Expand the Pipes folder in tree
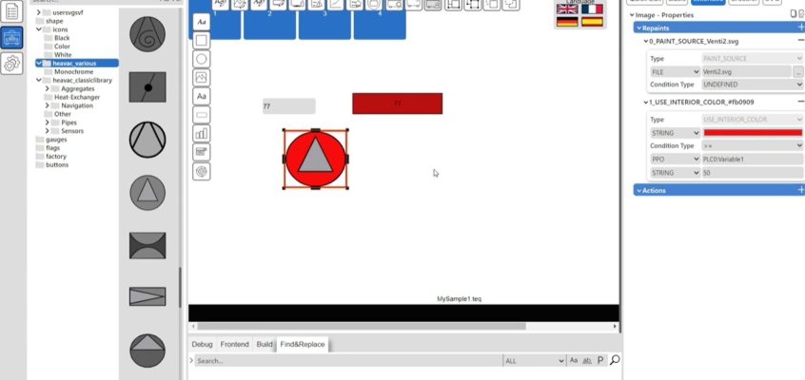This screenshot has height=380, width=805. pos(47,123)
